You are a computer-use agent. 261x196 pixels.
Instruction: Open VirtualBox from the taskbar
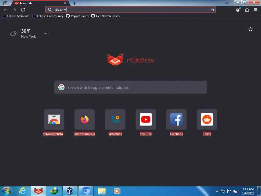tap(70, 191)
